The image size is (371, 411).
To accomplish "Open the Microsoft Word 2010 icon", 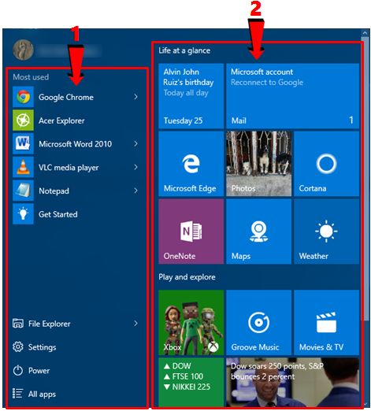I will [x=23, y=143].
